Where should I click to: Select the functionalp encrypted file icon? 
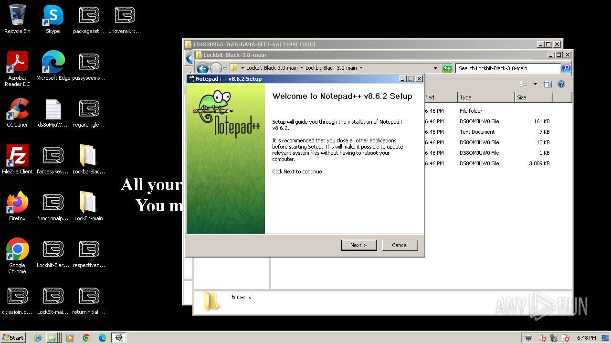coord(53,206)
